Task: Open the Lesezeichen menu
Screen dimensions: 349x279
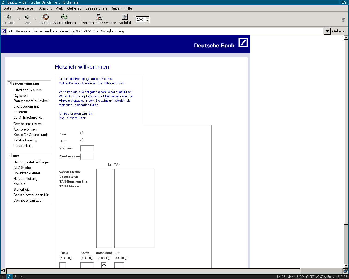Action: (x=96, y=8)
